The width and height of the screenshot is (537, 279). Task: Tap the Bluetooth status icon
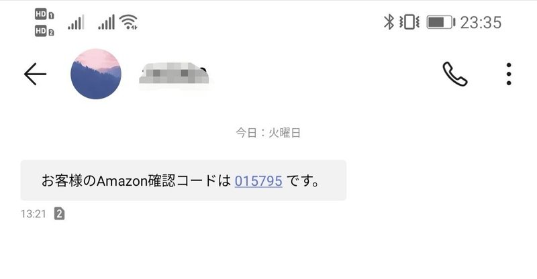[x=389, y=22]
